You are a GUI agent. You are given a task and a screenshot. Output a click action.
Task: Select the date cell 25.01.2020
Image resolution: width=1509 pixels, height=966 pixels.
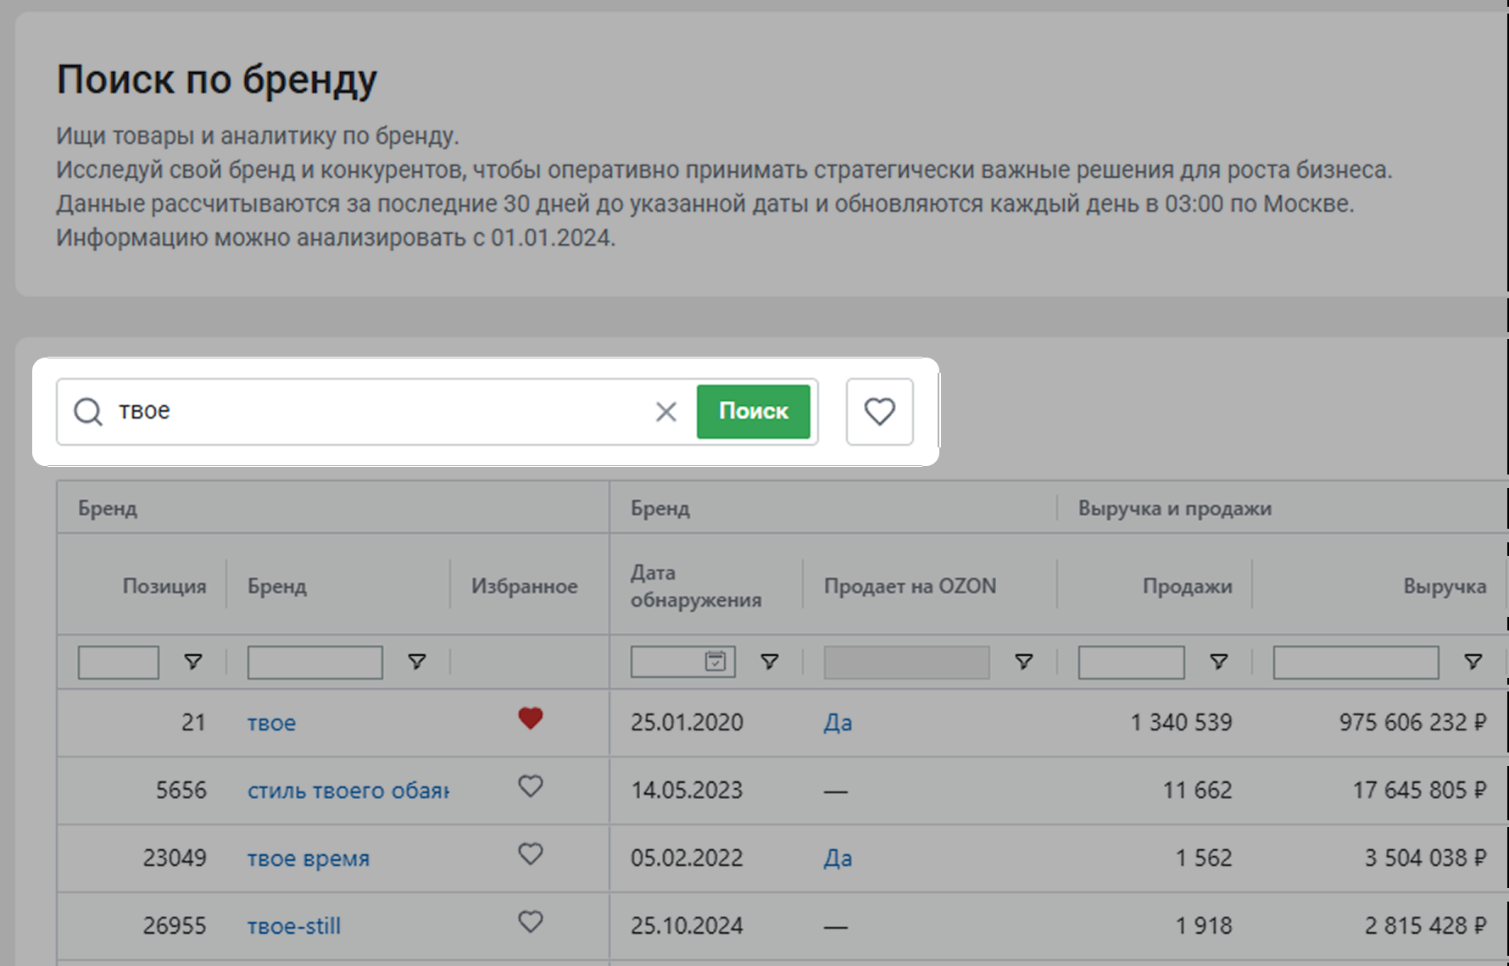(x=687, y=723)
